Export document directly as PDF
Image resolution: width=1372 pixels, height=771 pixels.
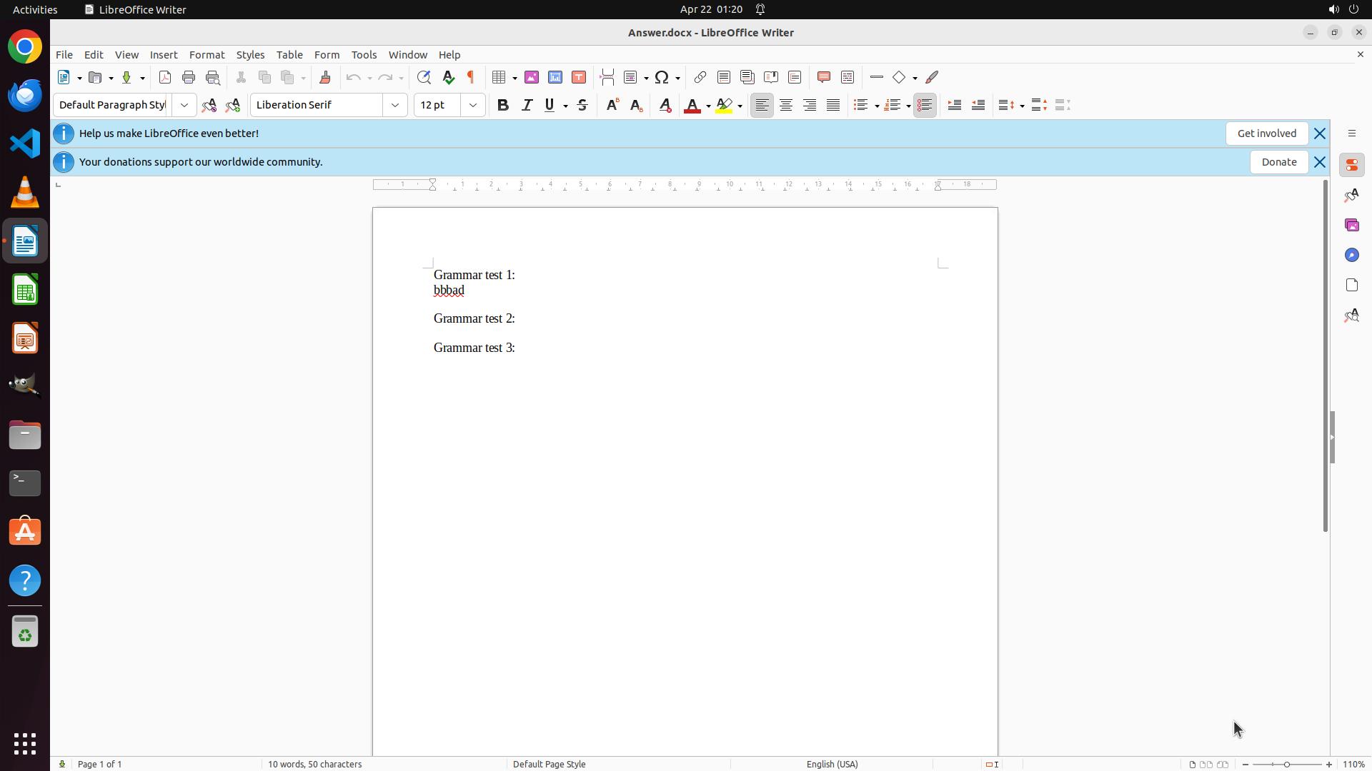(x=165, y=77)
